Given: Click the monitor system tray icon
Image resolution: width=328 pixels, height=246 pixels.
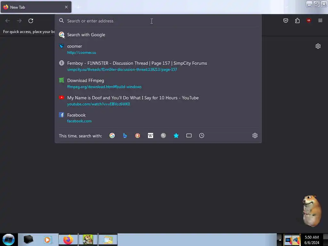Looking at the screenshot, I should (288, 240).
